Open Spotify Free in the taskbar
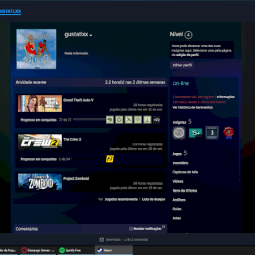255x255 pixels. tap(76, 251)
